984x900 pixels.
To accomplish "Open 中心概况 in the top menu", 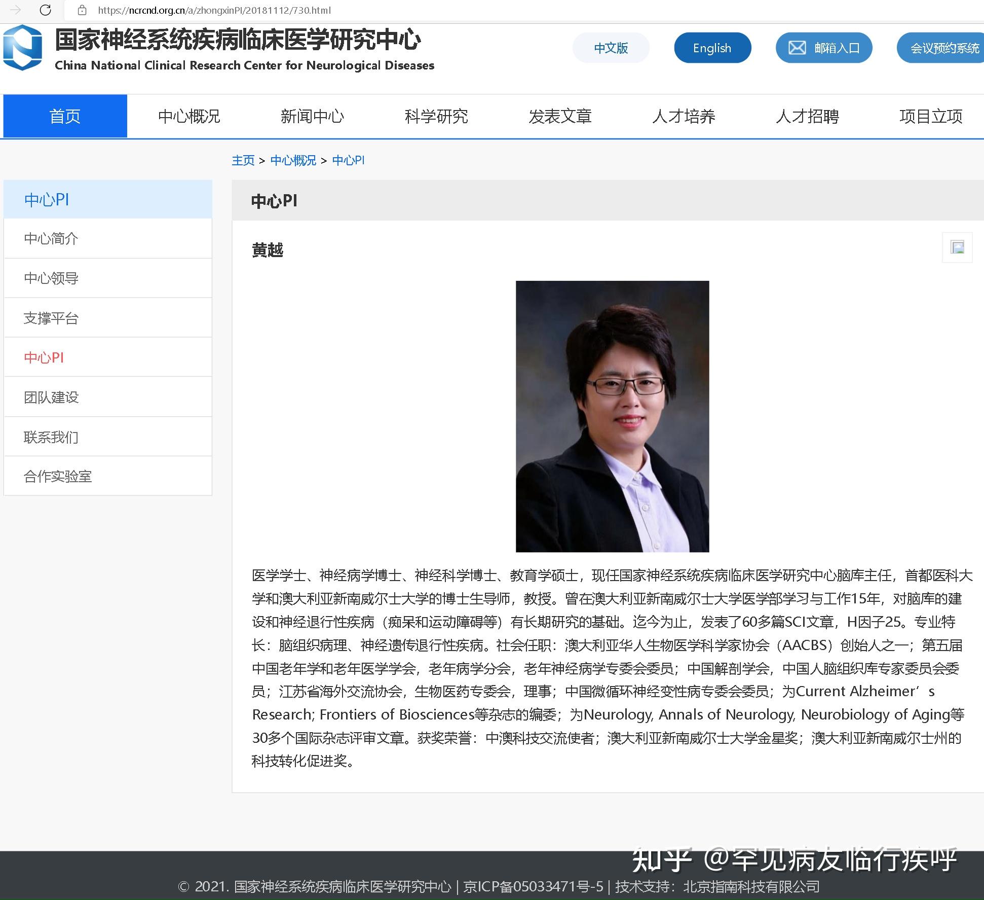I will coord(189,116).
